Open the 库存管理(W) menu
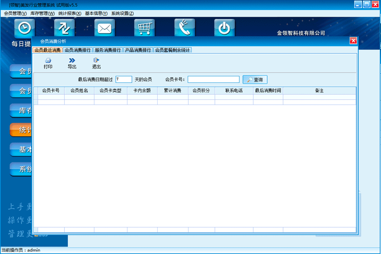This screenshot has height=254, width=381. pos(42,13)
